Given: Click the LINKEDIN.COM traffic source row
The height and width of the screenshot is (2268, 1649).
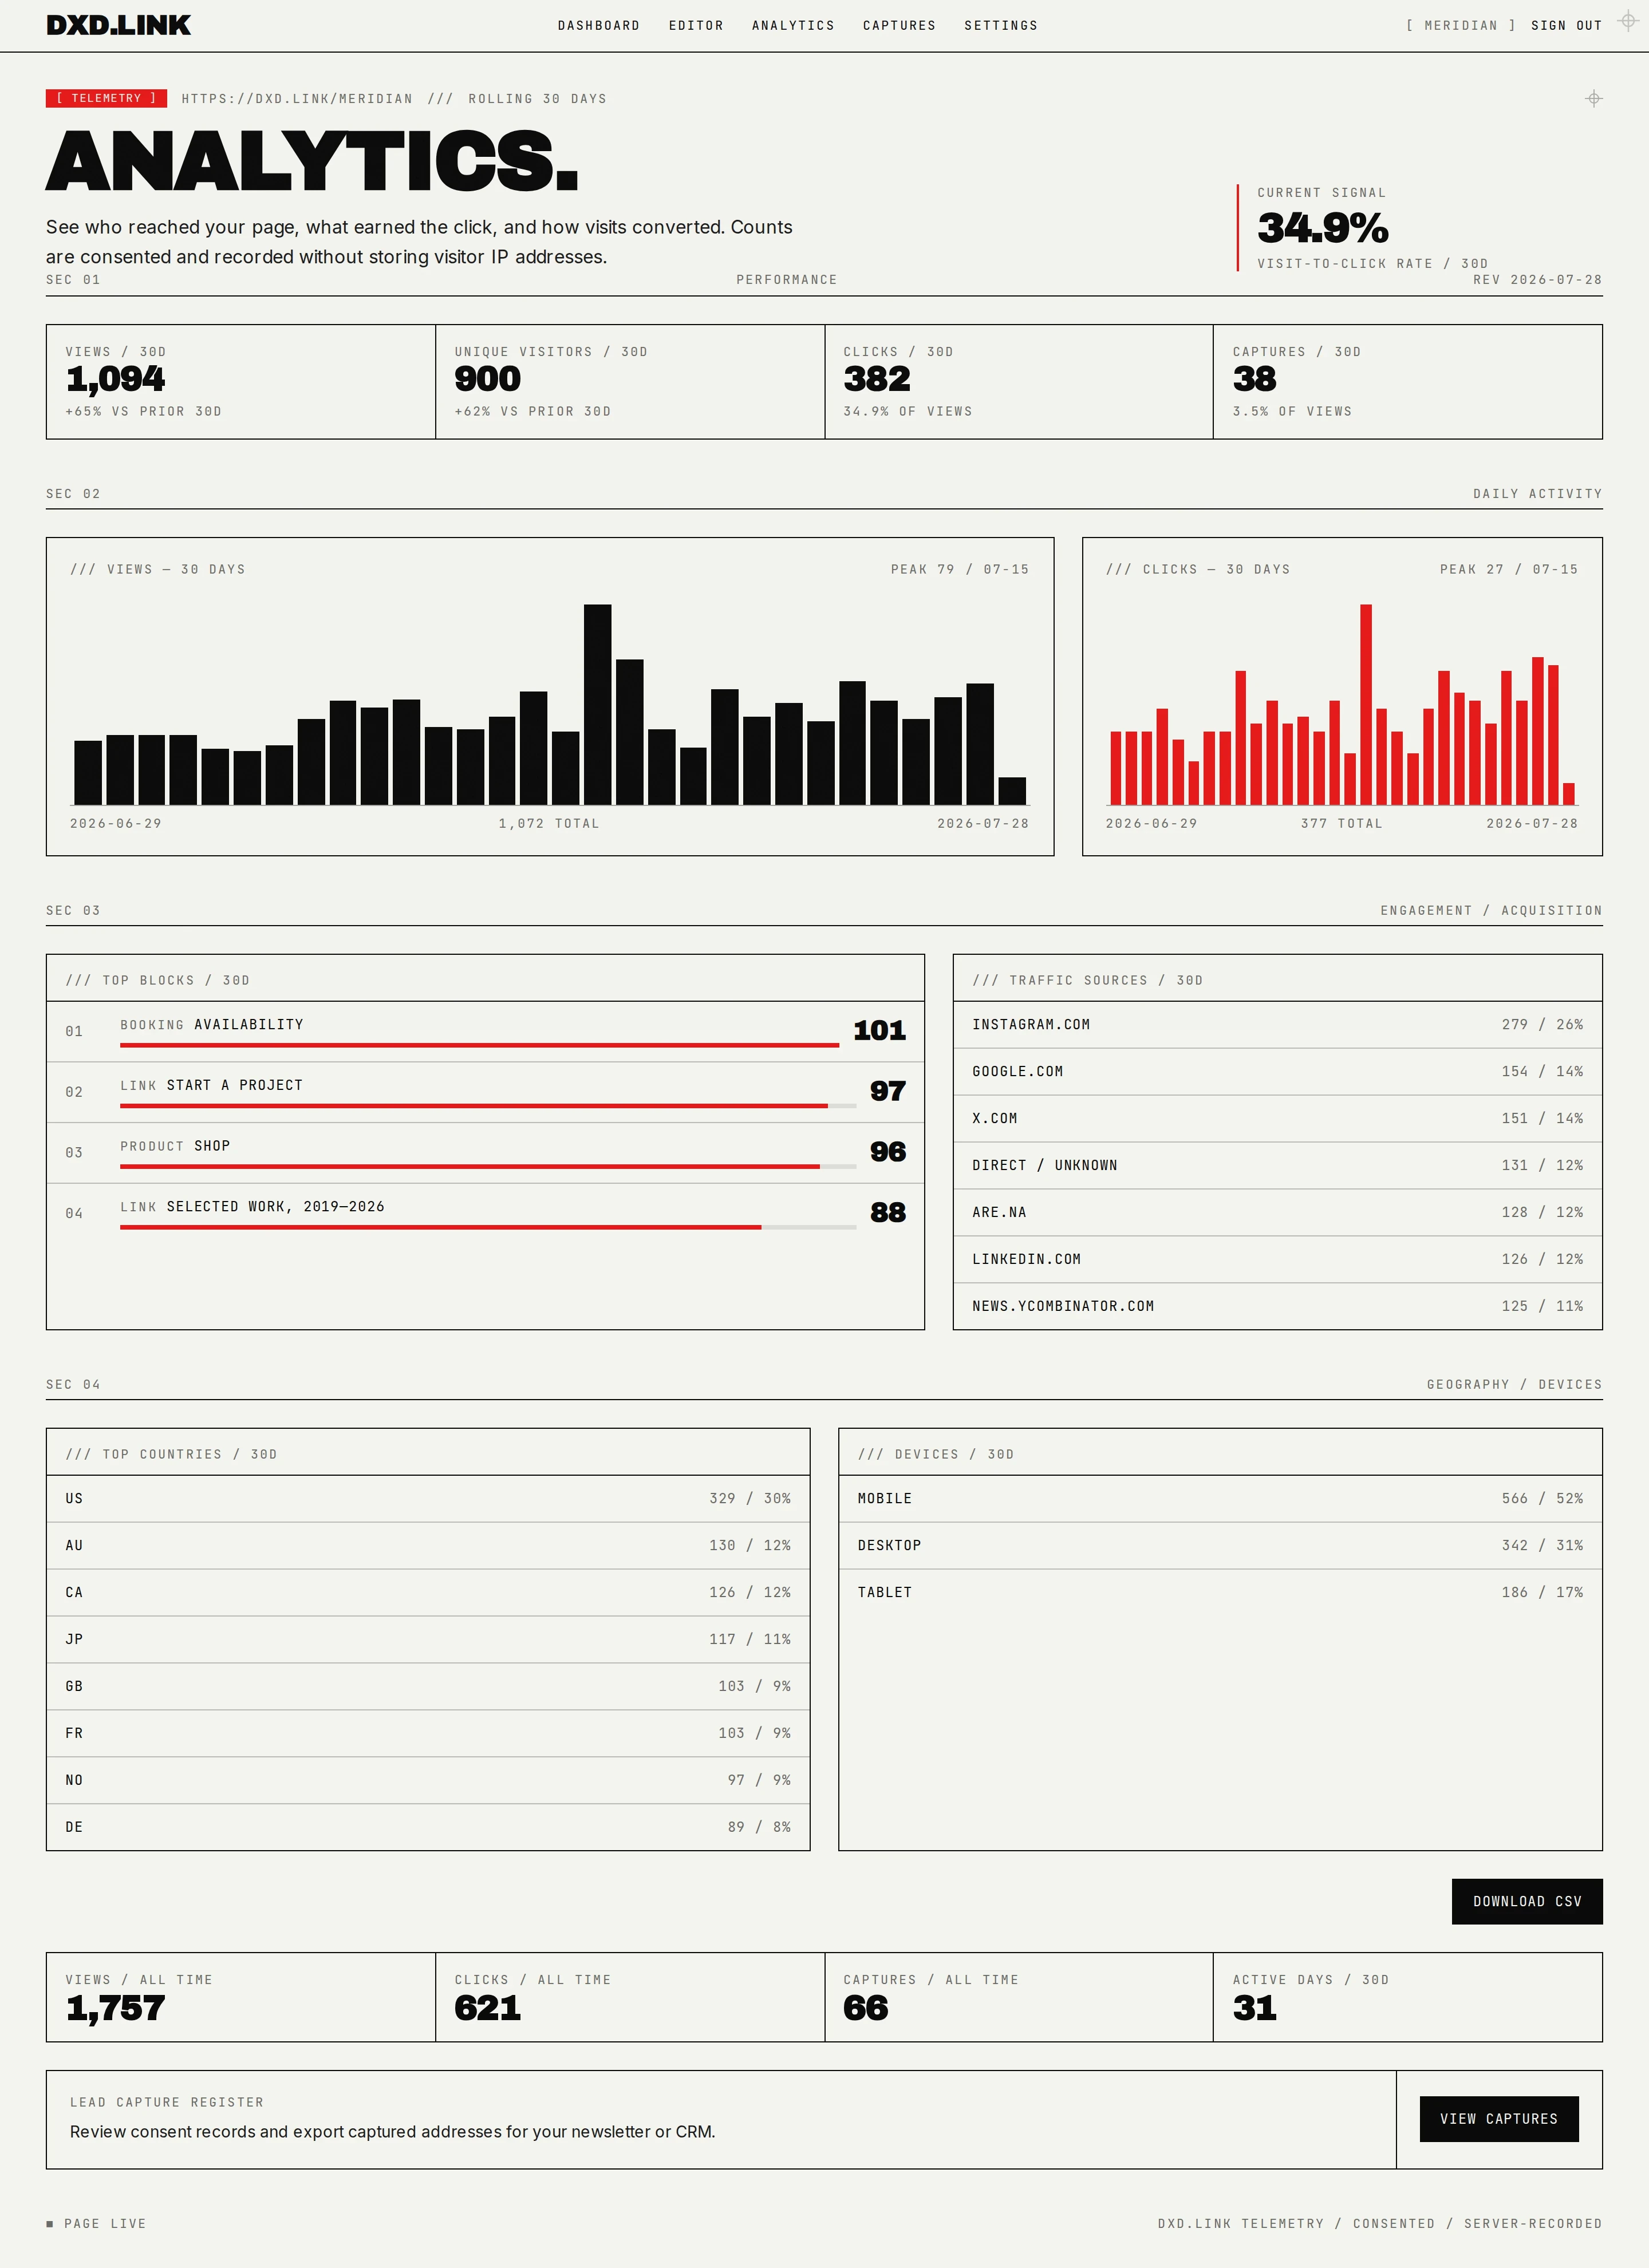Looking at the screenshot, I should click(x=1277, y=1260).
